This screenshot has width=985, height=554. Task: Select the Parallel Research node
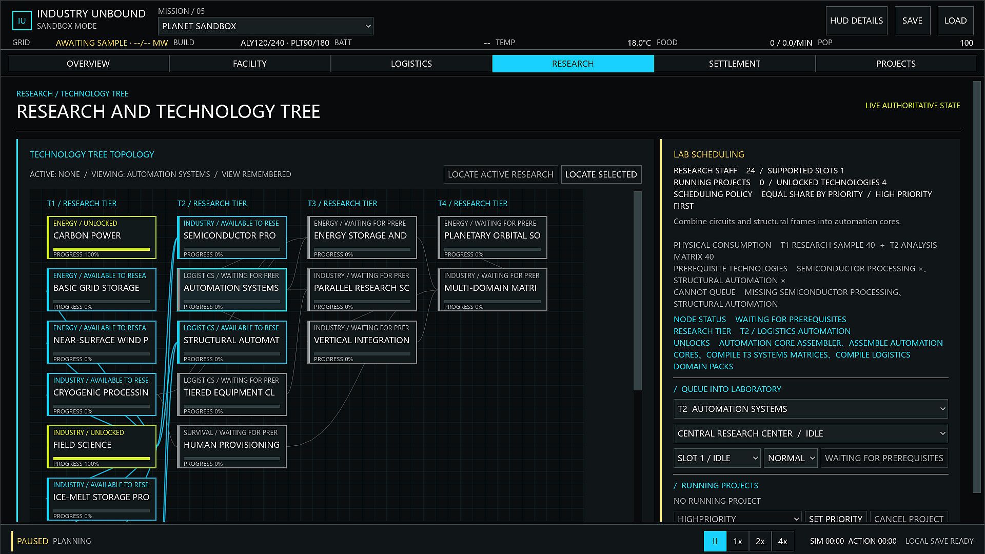(x=362, y=290)
